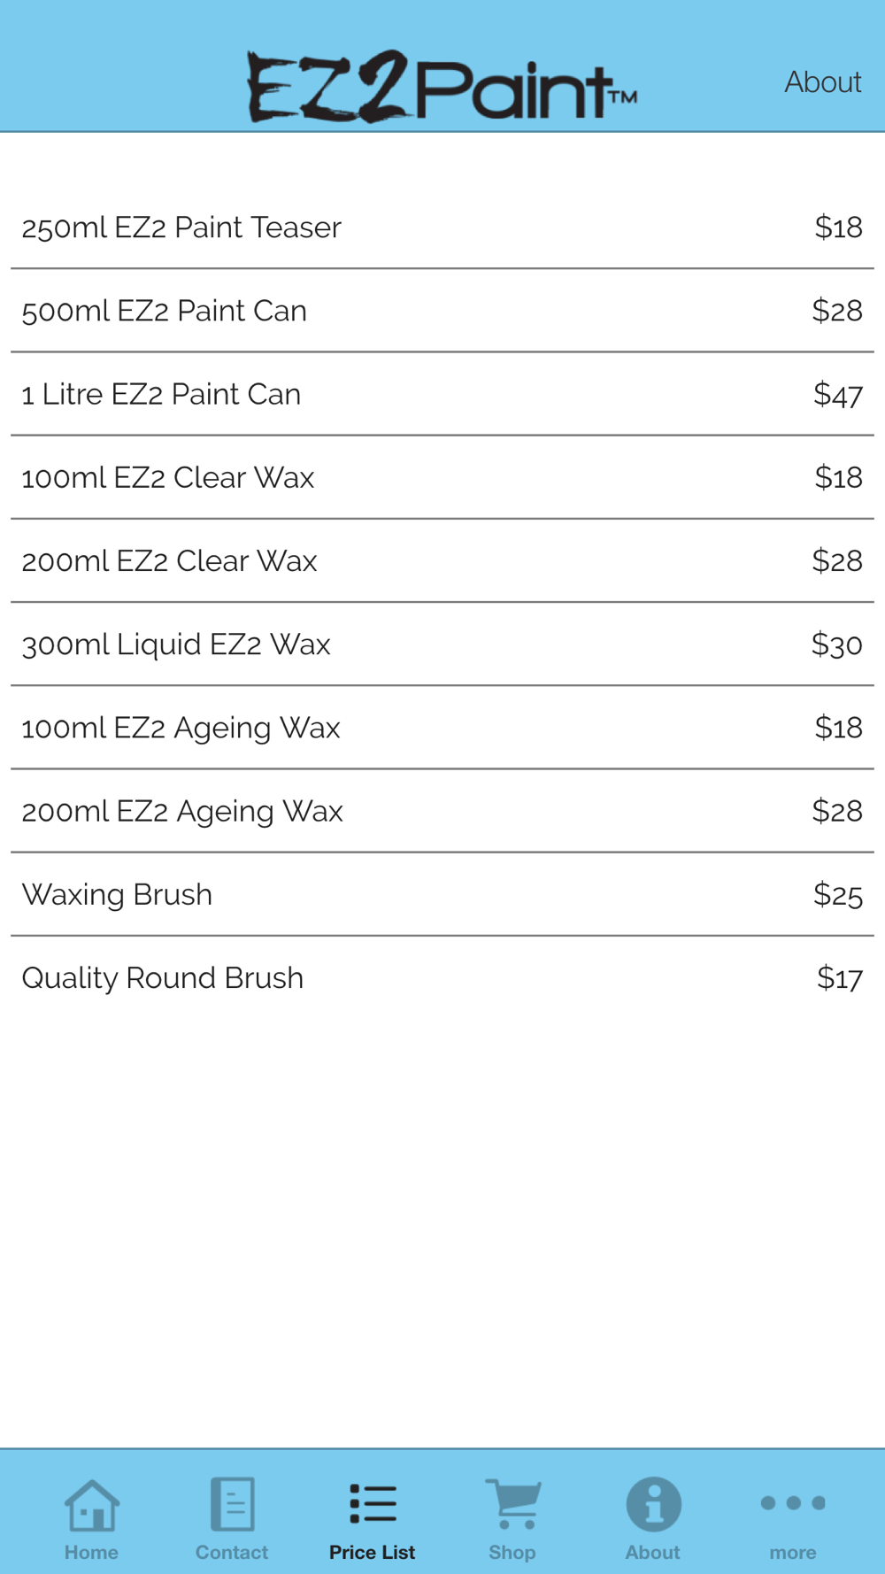Select the 250ml EZ2 Paint Teaser row
Viewport: 885px width, 1574px height.
(x=442, y=228)
